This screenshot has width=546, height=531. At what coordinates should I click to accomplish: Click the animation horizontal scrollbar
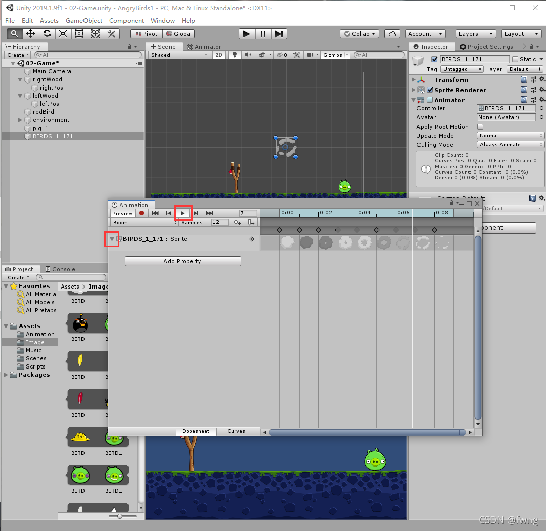[x=367, y=432]
